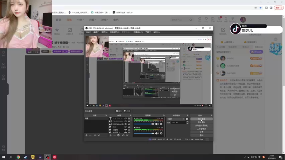Image resolution: width=285 pixels, height=160 pixels.
Task: Toggle visibility of the text source row
Action: pyautogui.click(x=125, y=118)
